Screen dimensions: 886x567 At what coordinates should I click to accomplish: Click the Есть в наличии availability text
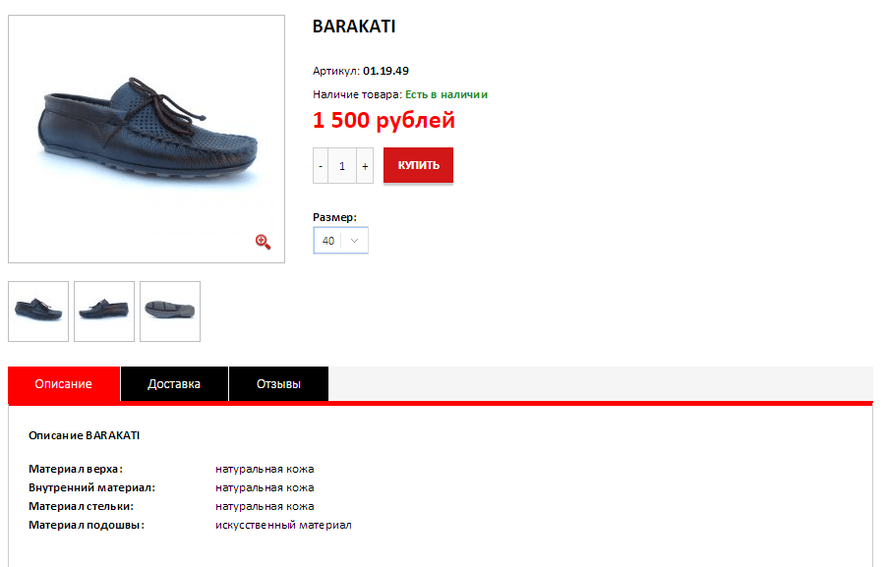click(x=446, y=95)
